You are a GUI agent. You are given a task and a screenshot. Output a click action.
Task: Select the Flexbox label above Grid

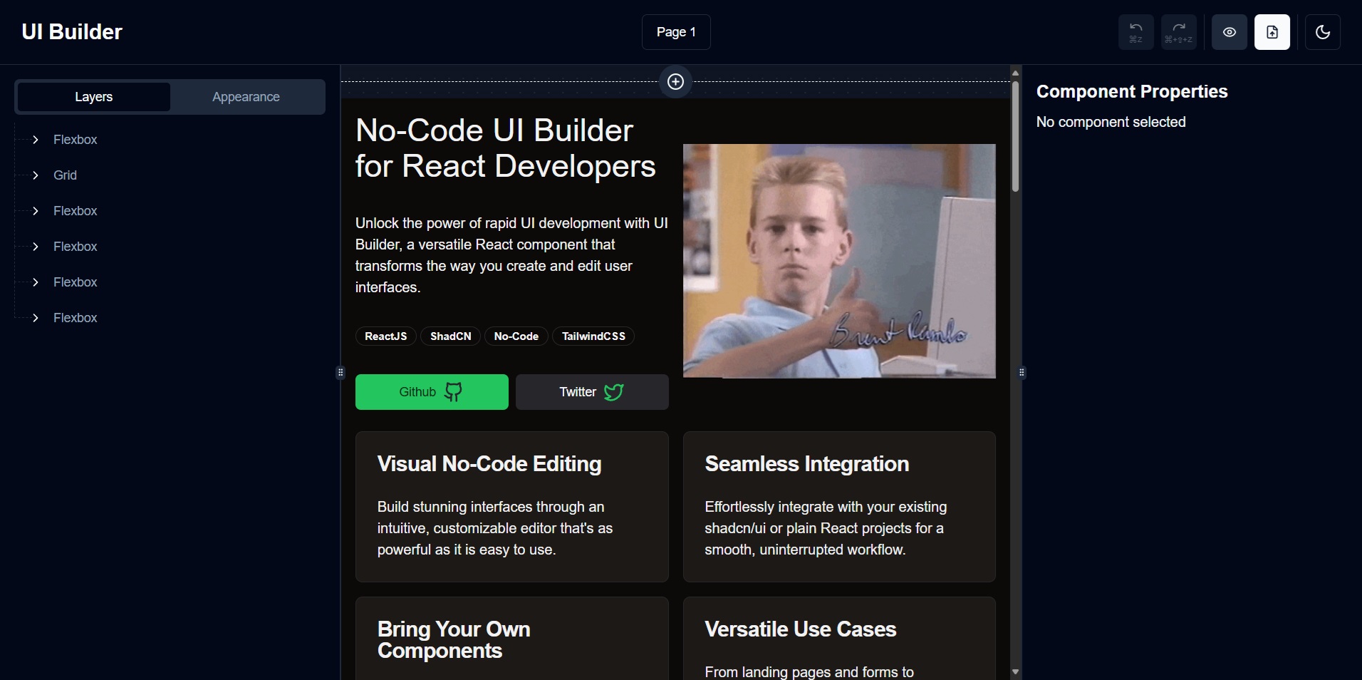pyautogui.click(x=75, y=140)
